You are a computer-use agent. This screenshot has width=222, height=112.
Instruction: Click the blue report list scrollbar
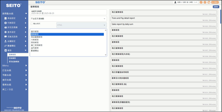[x=221, y=16]
